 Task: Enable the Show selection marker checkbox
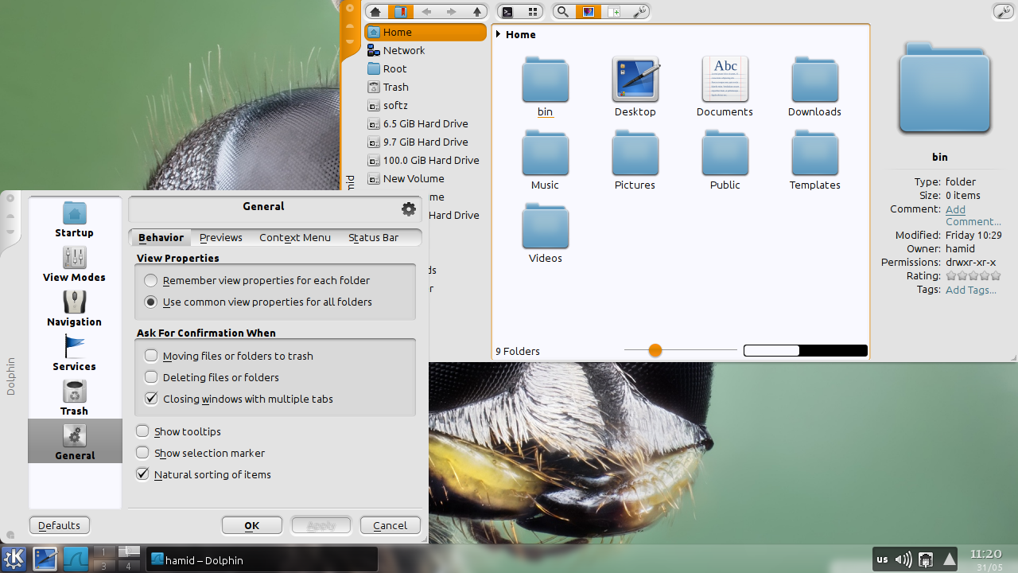142,453
